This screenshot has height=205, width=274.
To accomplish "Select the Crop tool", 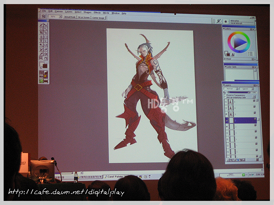I will pyautogui.click(x=42, y=33).
